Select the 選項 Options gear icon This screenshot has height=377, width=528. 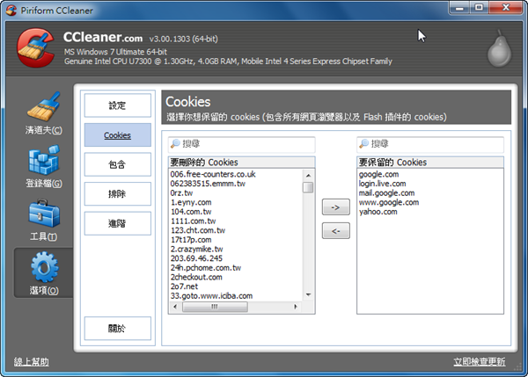pos(43,272)
